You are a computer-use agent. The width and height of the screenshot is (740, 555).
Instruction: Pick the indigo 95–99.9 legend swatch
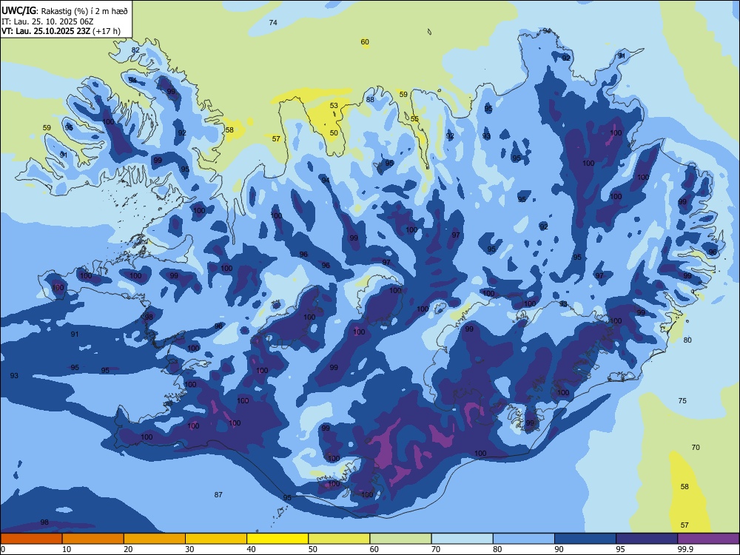click(x=647, y=539)
